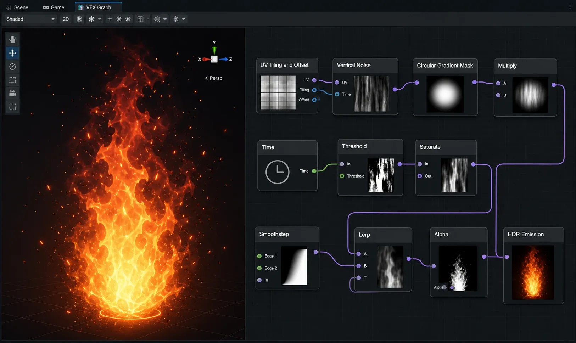This screenshot has height=343, width=576.
Task: Click the gizmos sun icon at toolbar end
Action: pos(176,19)
